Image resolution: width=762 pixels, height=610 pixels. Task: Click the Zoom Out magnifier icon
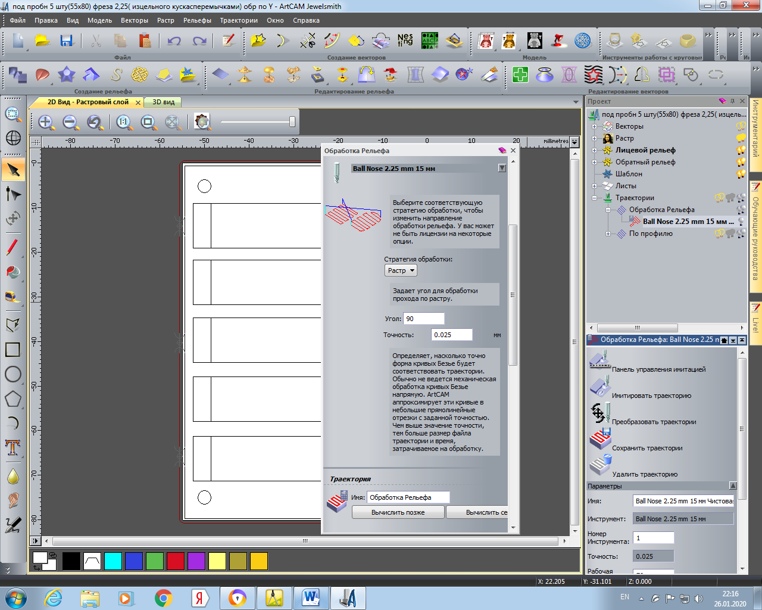pos(71,123)
